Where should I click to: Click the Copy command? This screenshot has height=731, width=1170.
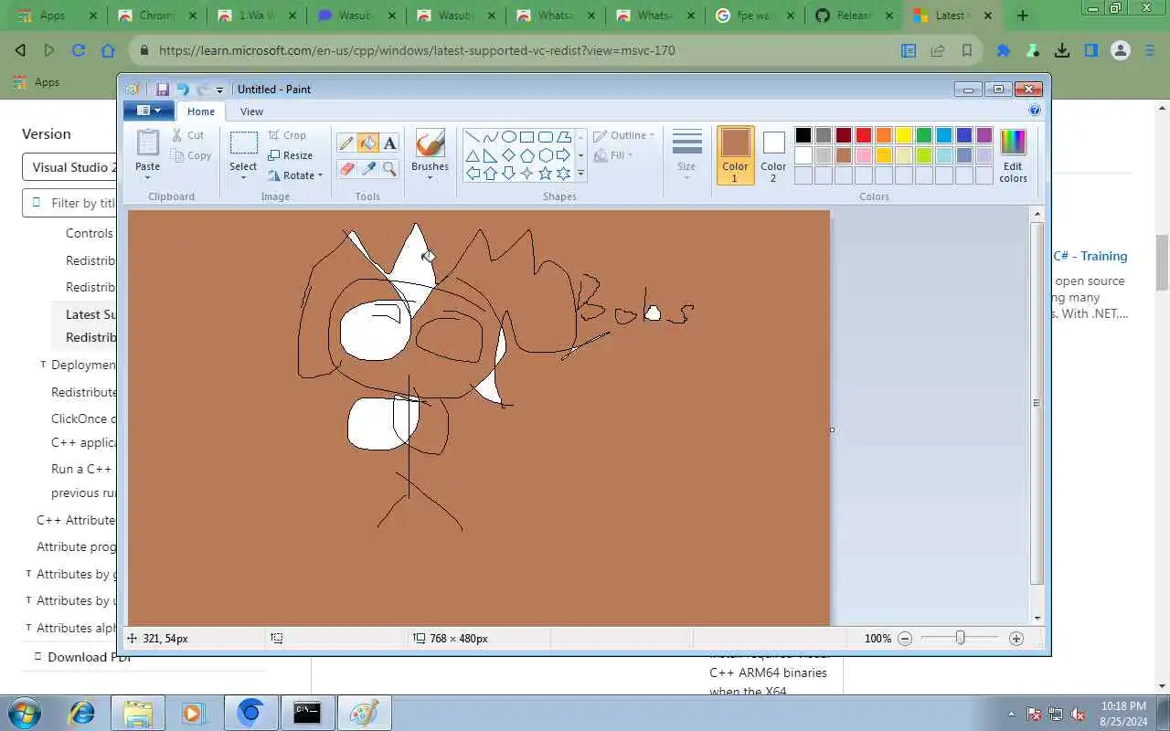[x=191, y=155]
